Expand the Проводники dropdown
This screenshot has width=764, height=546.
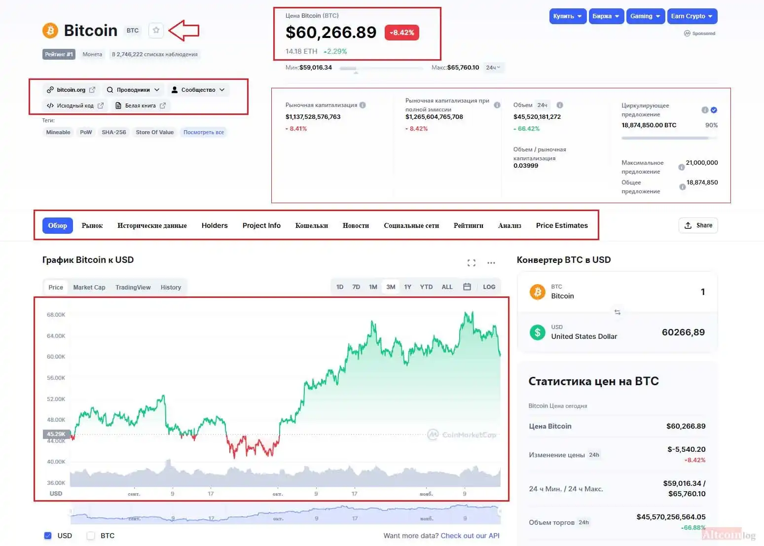pos(133,90)
